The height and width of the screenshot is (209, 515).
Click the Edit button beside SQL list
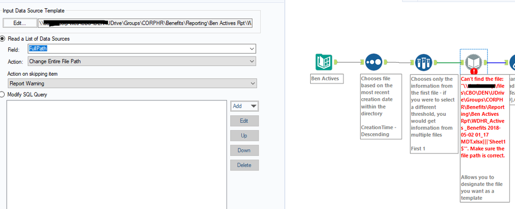[x=245, y=121]
